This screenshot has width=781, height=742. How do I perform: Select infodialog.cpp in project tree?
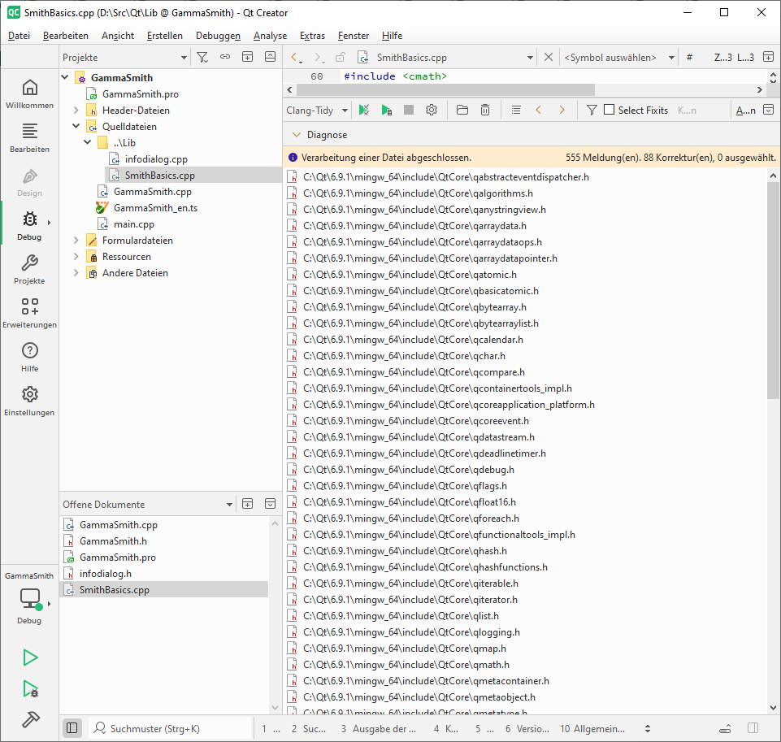coord(156,158)
